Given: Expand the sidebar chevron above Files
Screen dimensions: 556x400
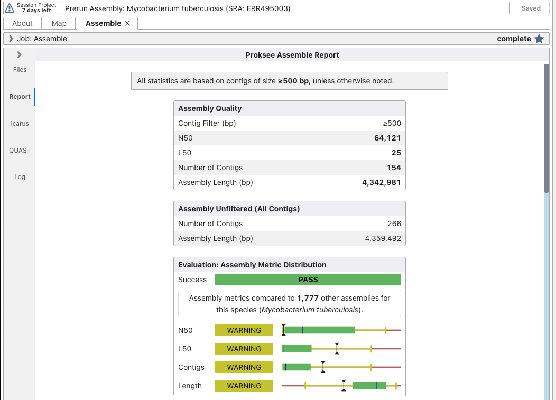Looking at the screenshot, I should tap(19, 54).
